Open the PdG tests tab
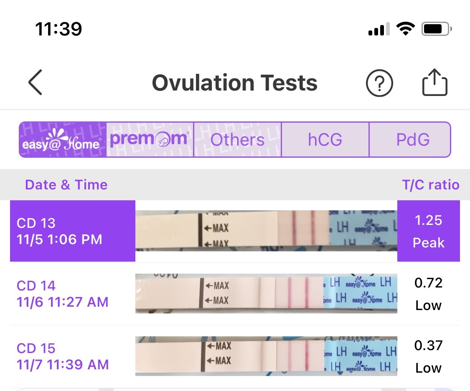 click(412, 140)
